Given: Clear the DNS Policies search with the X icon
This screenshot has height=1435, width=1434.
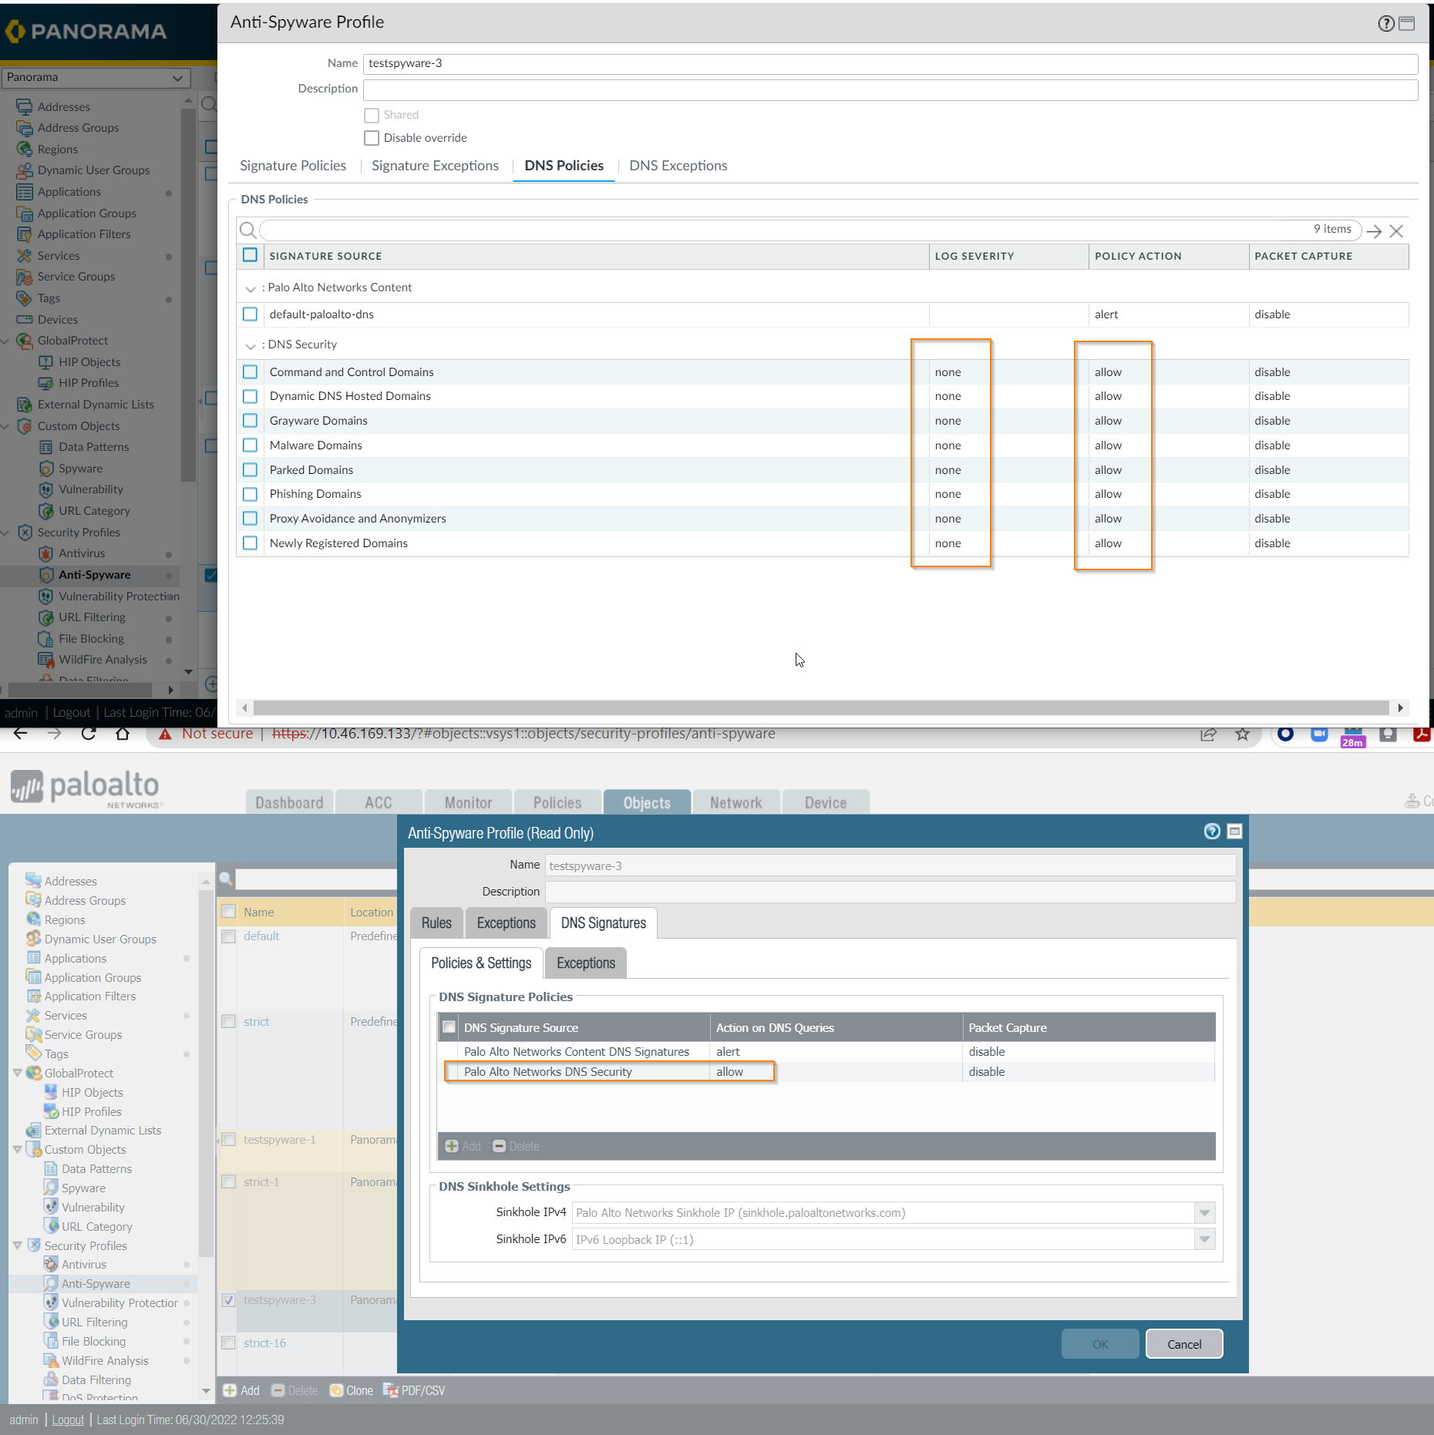Looking at the screenshot, I should click(x=1396, y=230).
